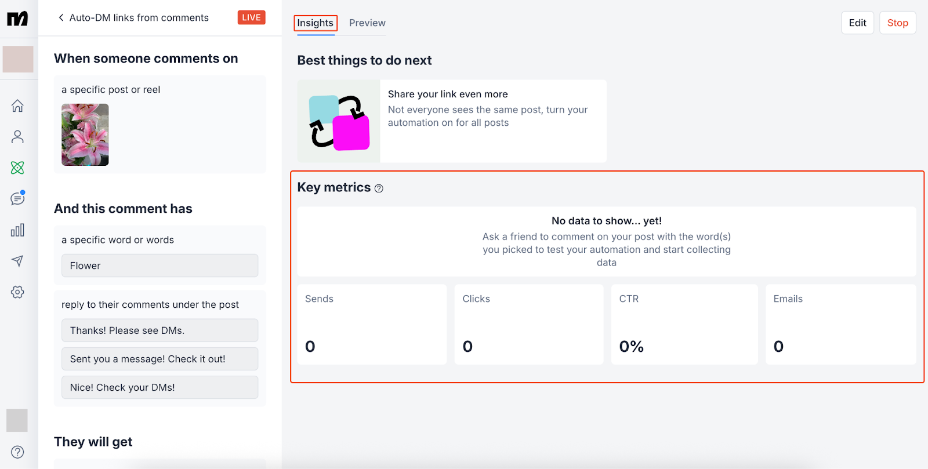
Task: Open the 'Share your link even more' card
Action: (x=452, y=121)
